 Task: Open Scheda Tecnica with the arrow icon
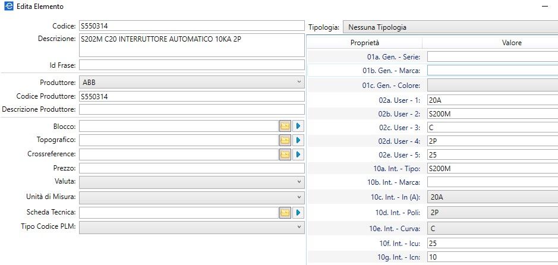298,213
